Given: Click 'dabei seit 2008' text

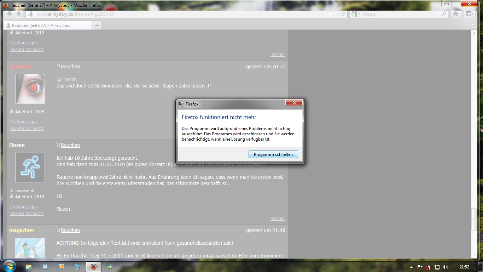Looking at the screenshot, I should pyautogui.click(x=29, y=112).
